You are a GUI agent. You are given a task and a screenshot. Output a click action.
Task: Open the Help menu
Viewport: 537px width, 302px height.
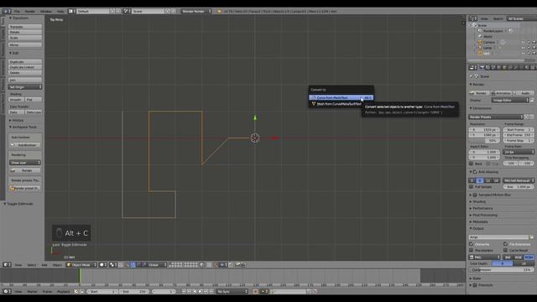pos(60,11)
